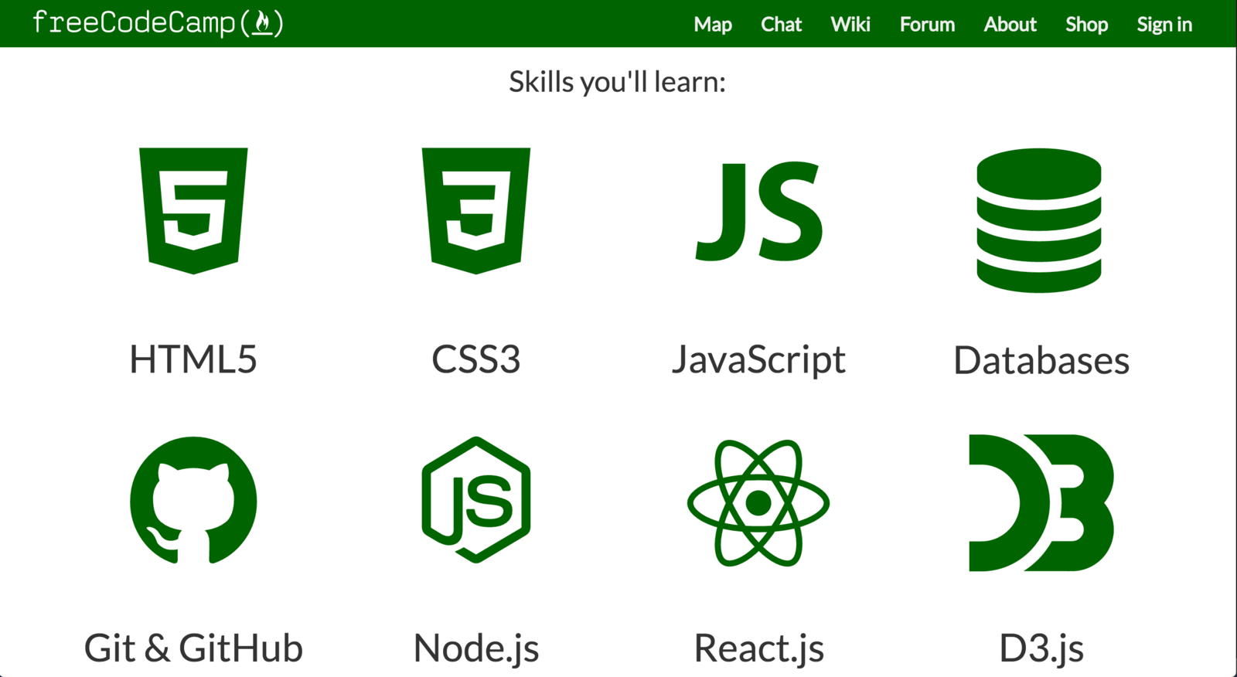
Task: Go to the Wiki page
Action: 850,24
